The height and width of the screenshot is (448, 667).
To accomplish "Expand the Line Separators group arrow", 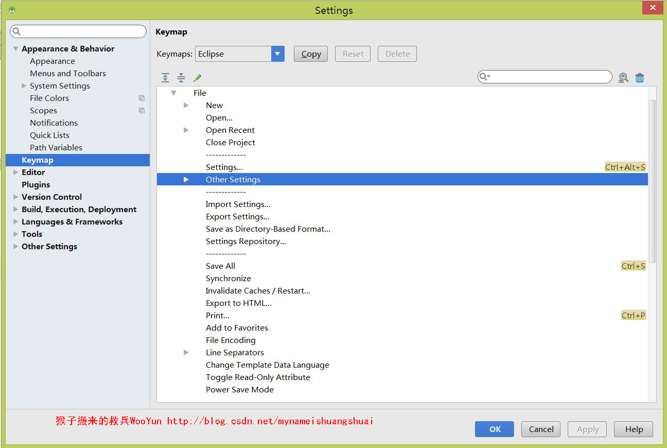I will point(186,352).
